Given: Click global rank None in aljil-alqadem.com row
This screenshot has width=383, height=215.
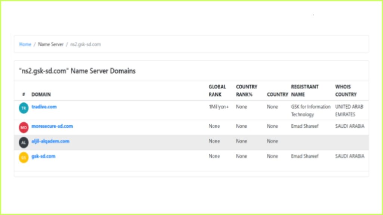Looking at the screenshot, I should (214, 141).
